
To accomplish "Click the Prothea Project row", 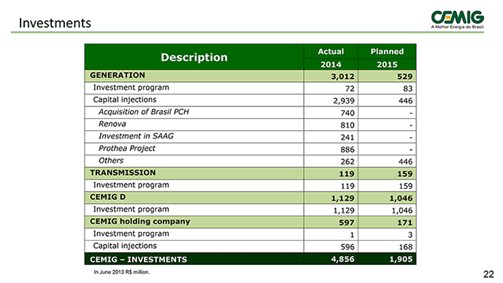I will click(x=250, y=149).
